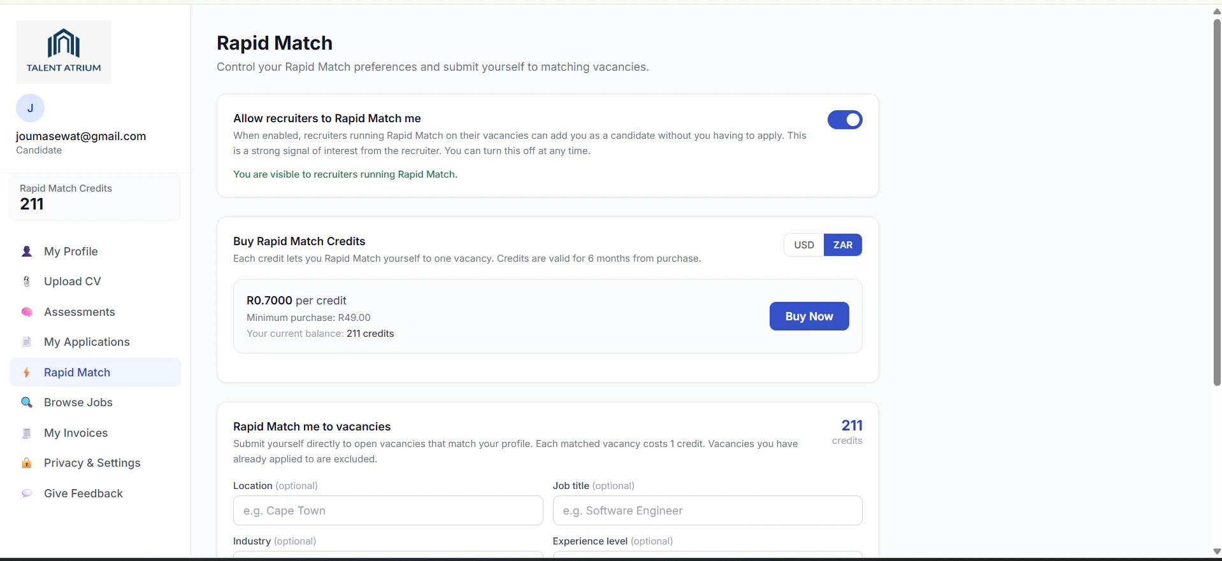
Task: Click the 'Industry (optional)' label
Action: [275, 541]
